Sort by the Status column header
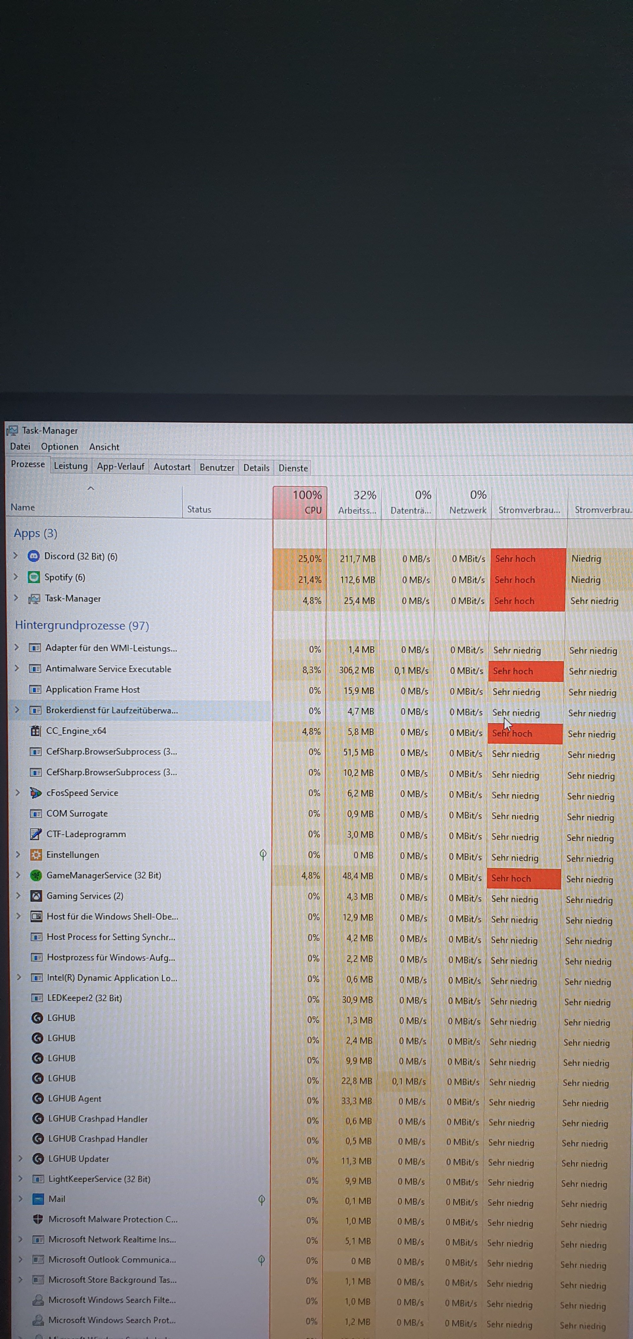The height and width of the screenshot is (1339, 633). [228, 502]
